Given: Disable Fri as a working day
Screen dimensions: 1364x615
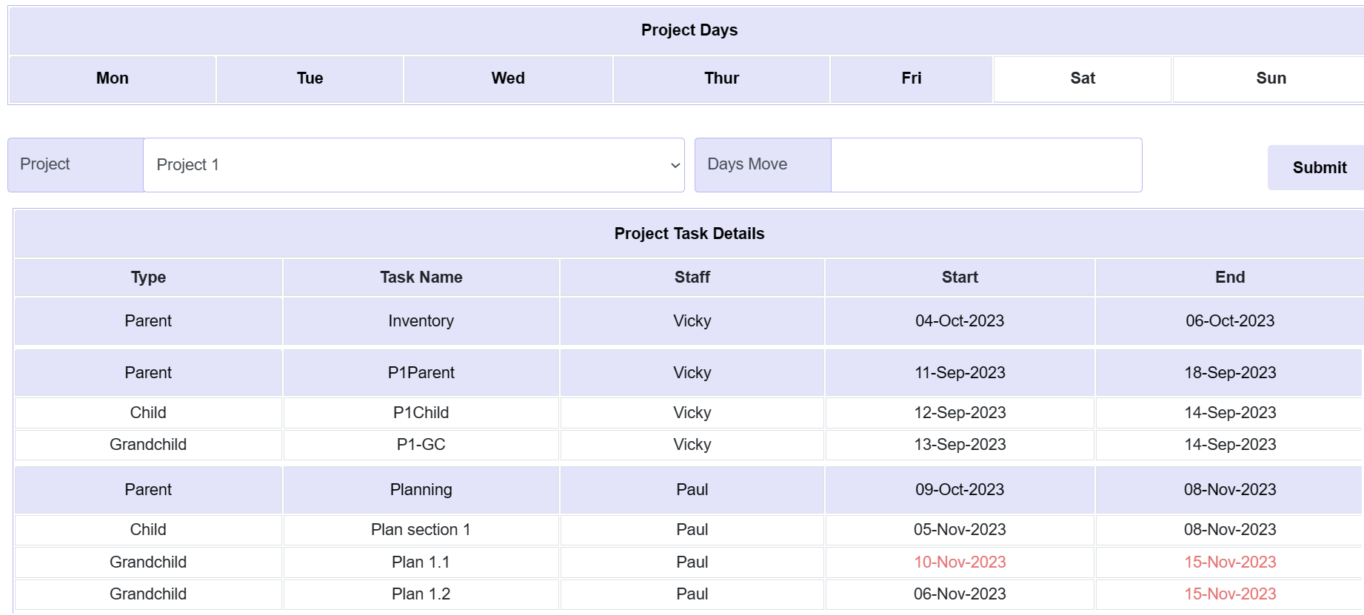Looking at the screenshot, I should (911, 78).
